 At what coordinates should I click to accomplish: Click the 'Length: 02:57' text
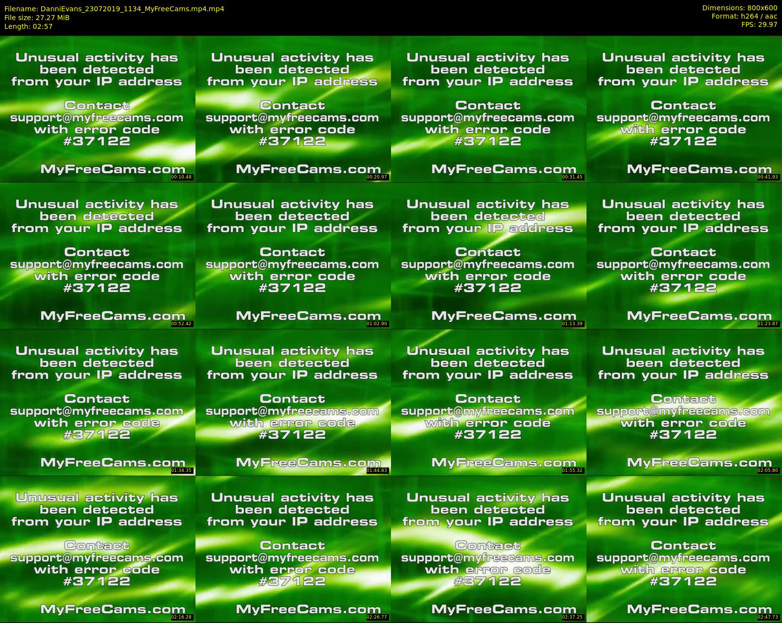28,26
